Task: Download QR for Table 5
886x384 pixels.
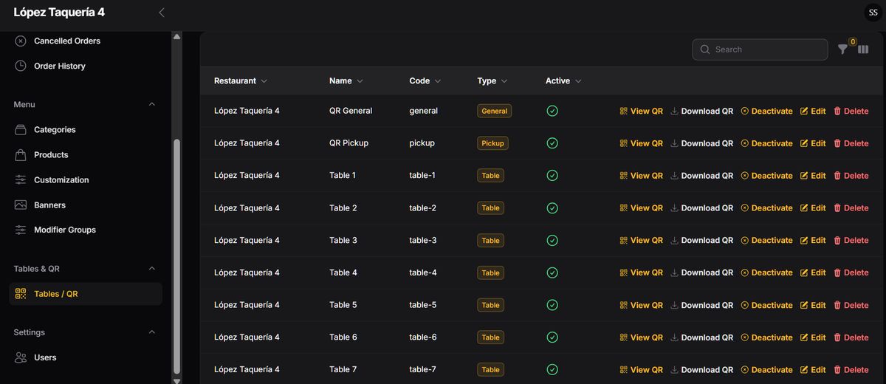Action: (701, 305)
